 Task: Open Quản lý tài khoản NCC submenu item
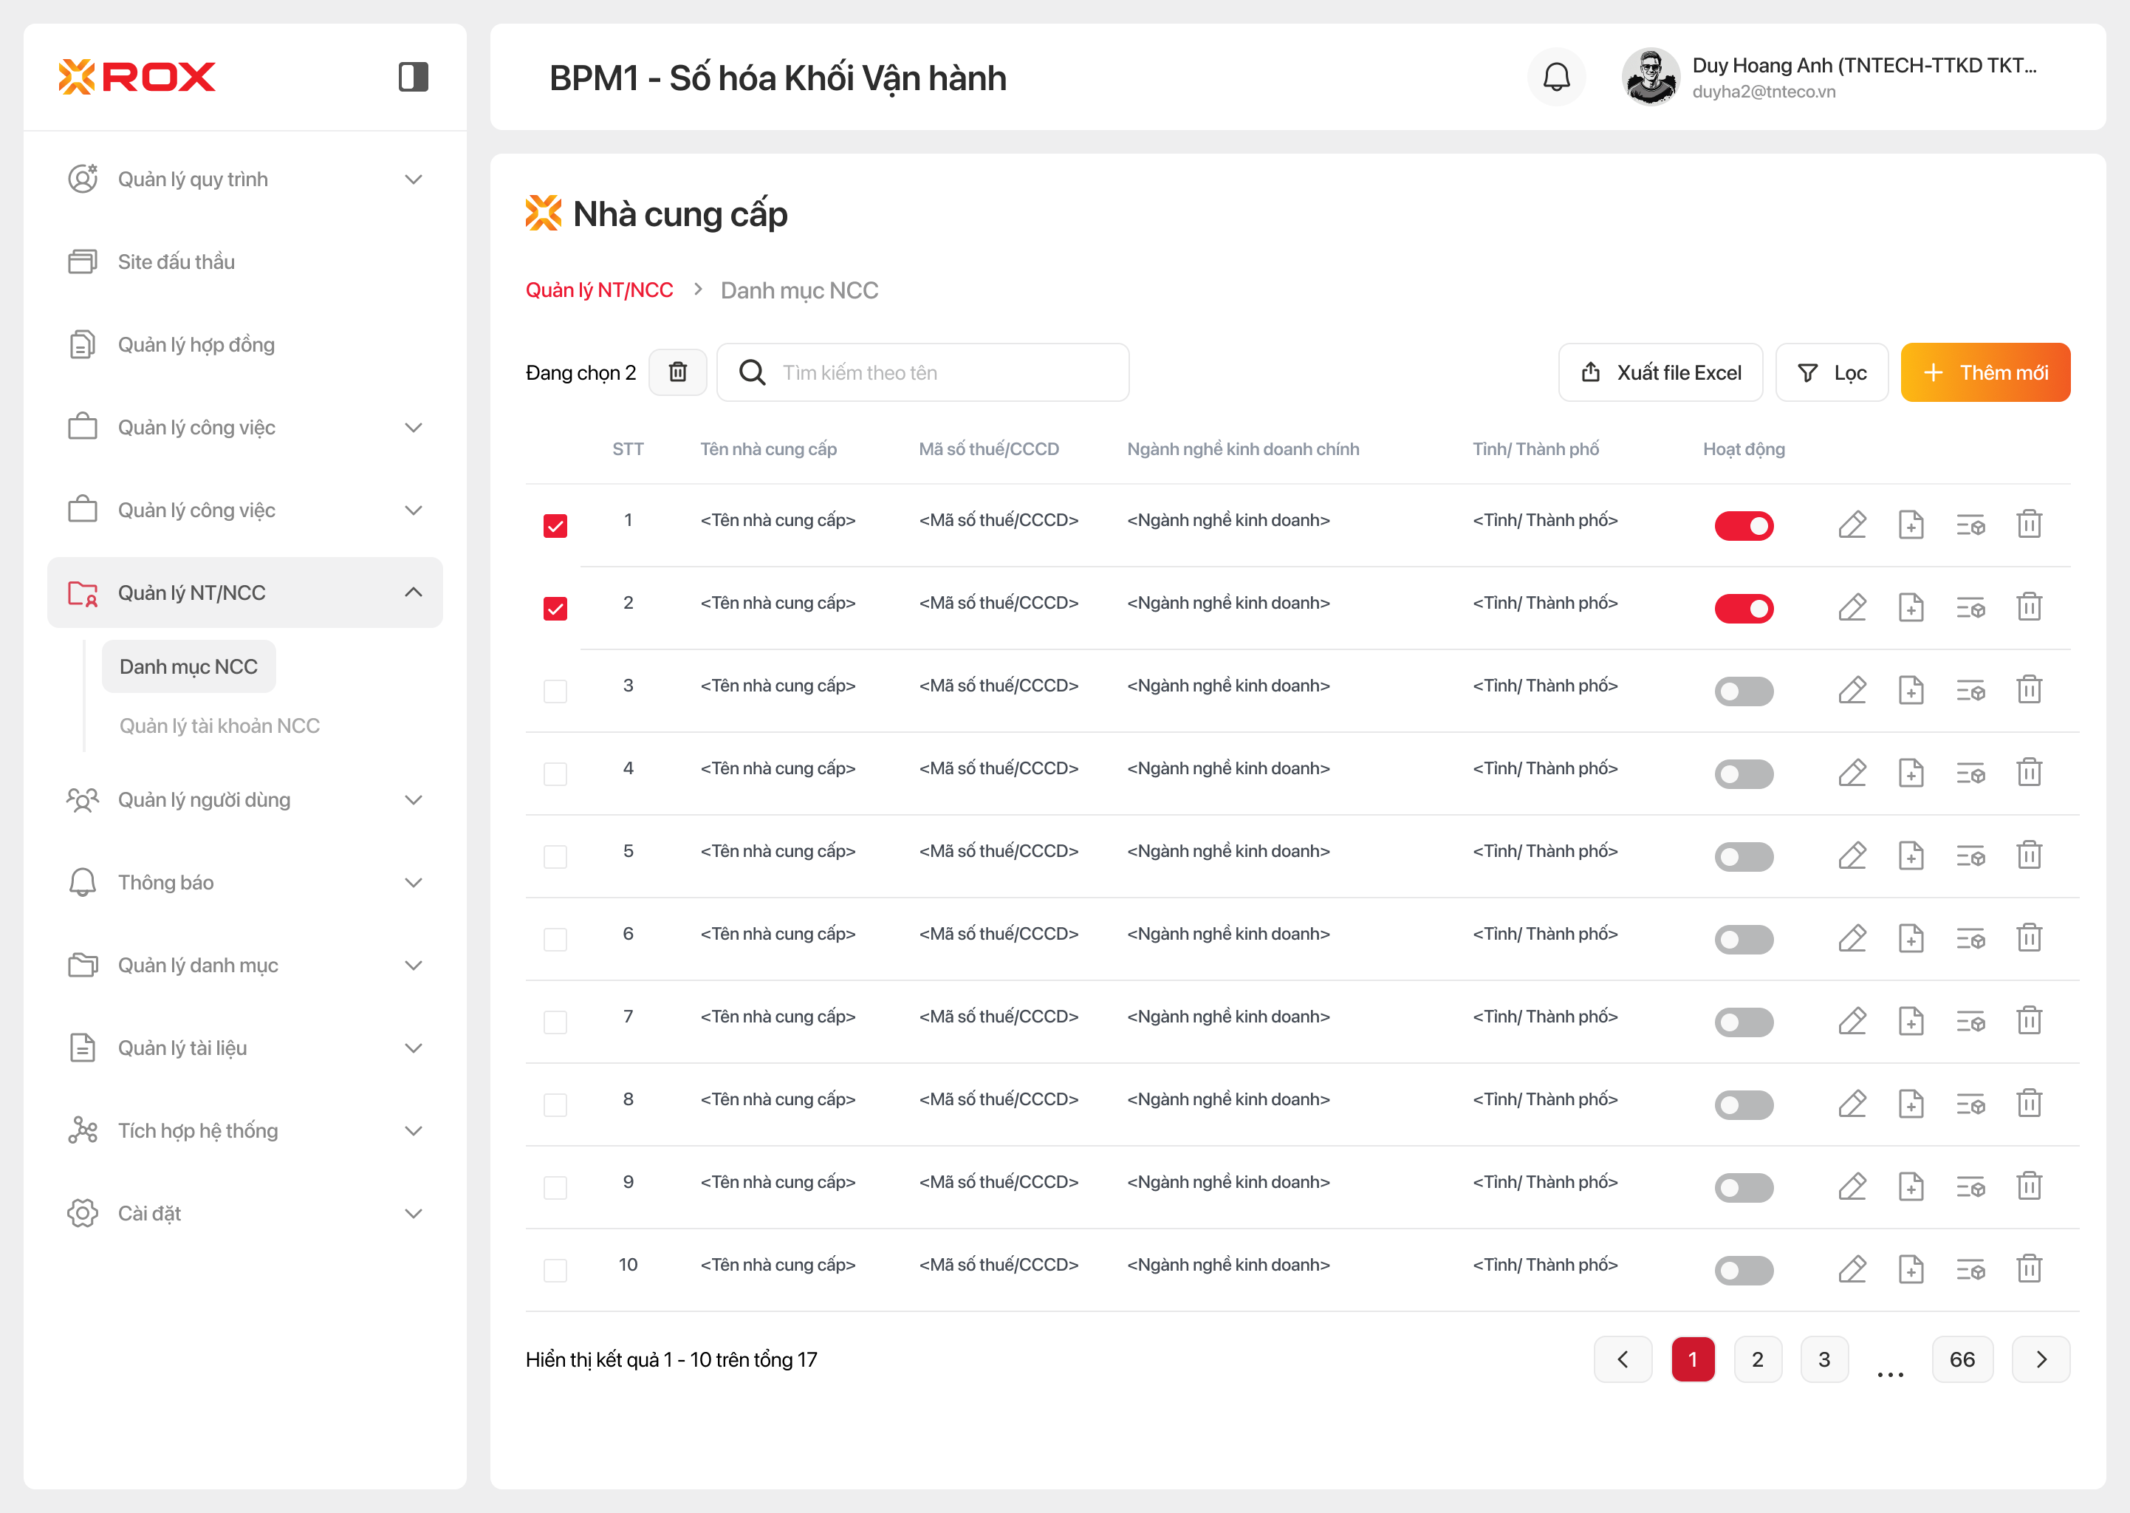point(219,725)
